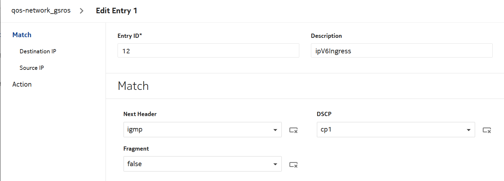The height and width of the screenshot is (181, 504).
Task: Expand the Fragment dropdown arrow
Action: pyautogui.click(x=275, y=164)
